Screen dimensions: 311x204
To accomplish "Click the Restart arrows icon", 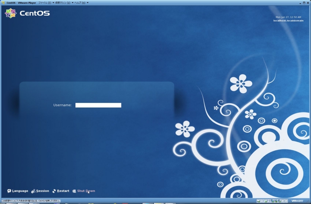I will coord(54,191).
